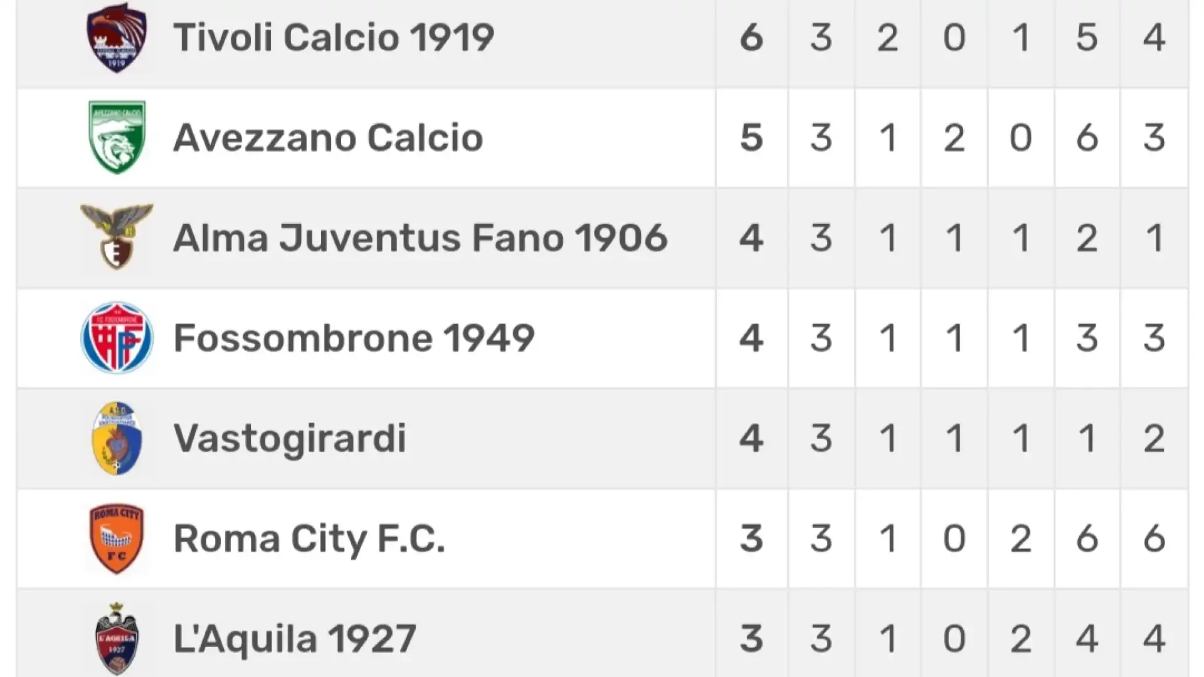Screen dimensions: 1204x677
Task: Open the Alma Juventus Fano 1906 name
Action: [x=420, y=238]
